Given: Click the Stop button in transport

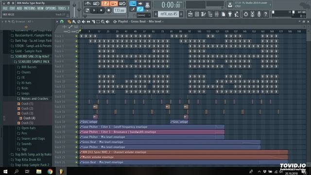Looking at the screenshot, I should pos(101,10).
